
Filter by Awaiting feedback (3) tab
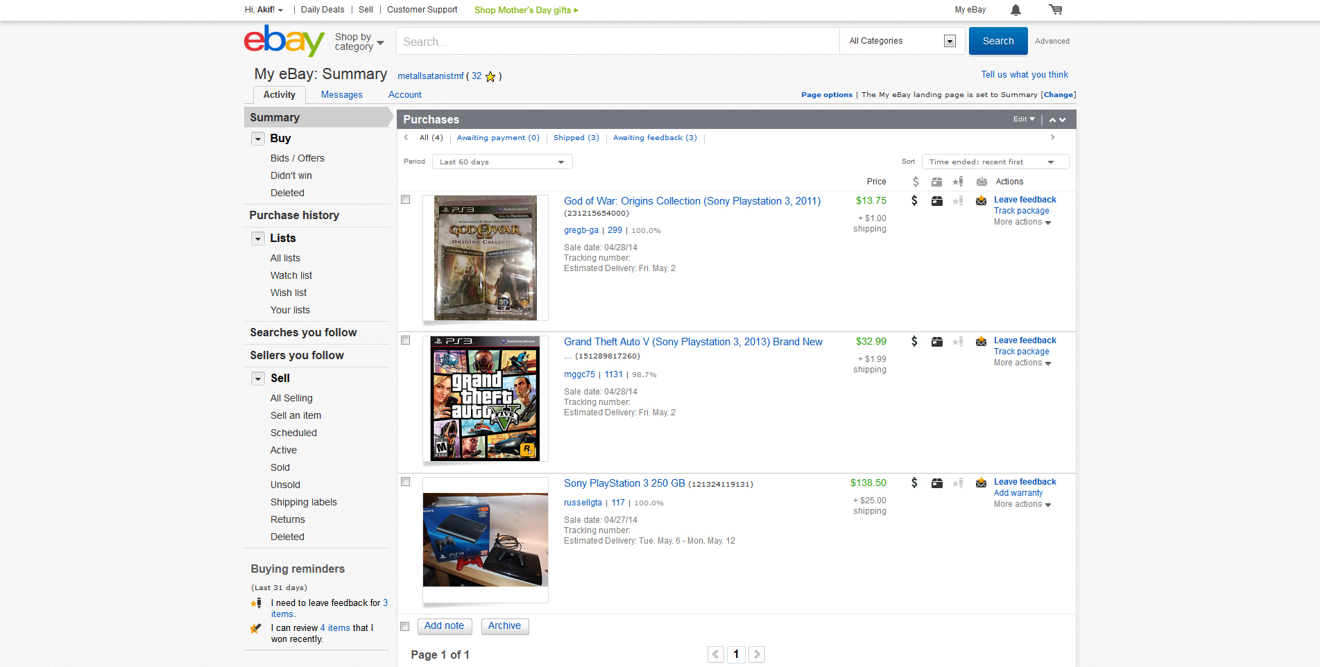(x=654, y=138)
